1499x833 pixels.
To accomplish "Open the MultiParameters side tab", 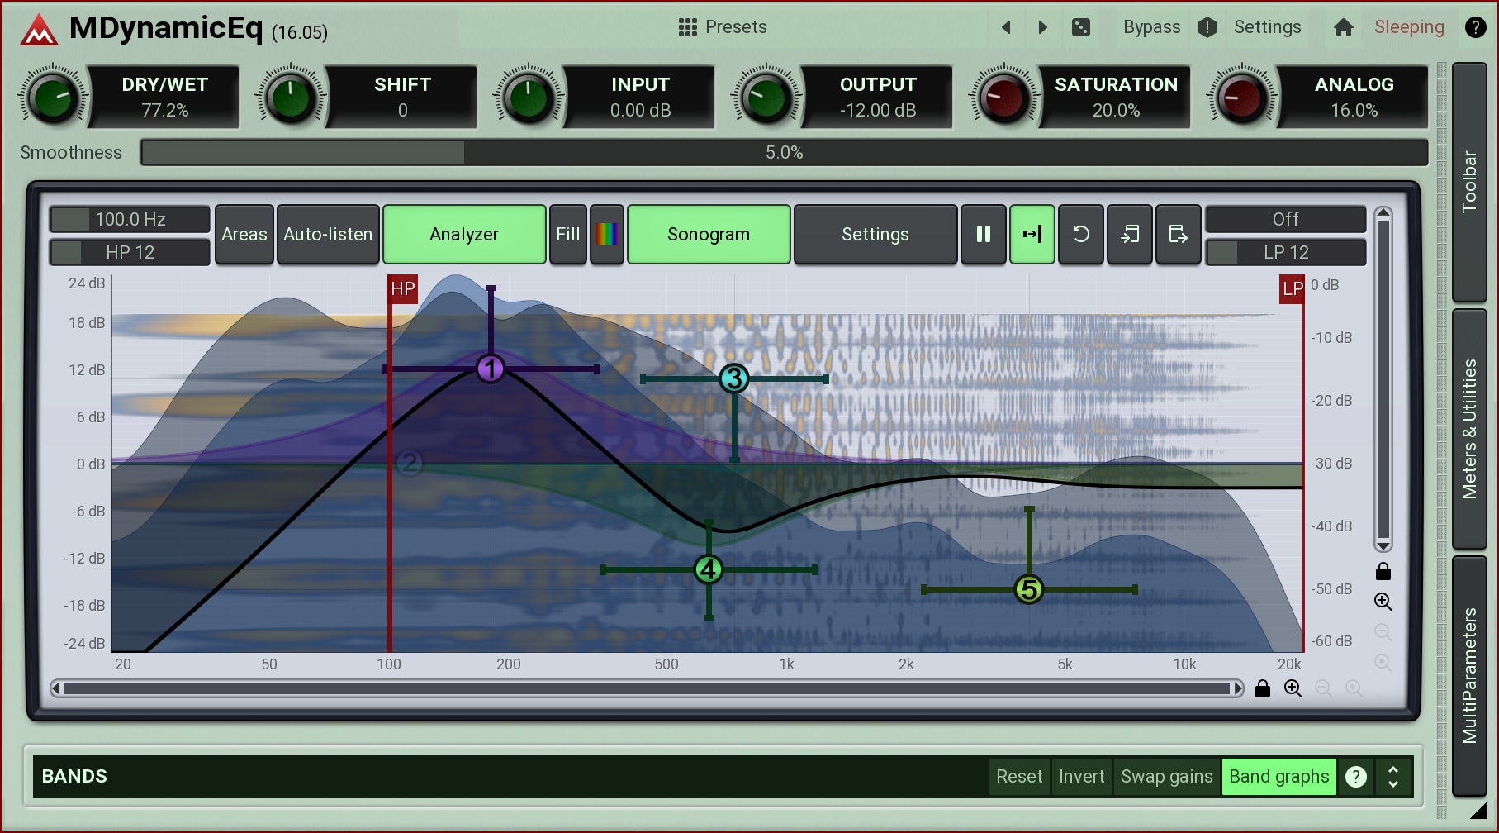I will click(x=1469, y=676).
